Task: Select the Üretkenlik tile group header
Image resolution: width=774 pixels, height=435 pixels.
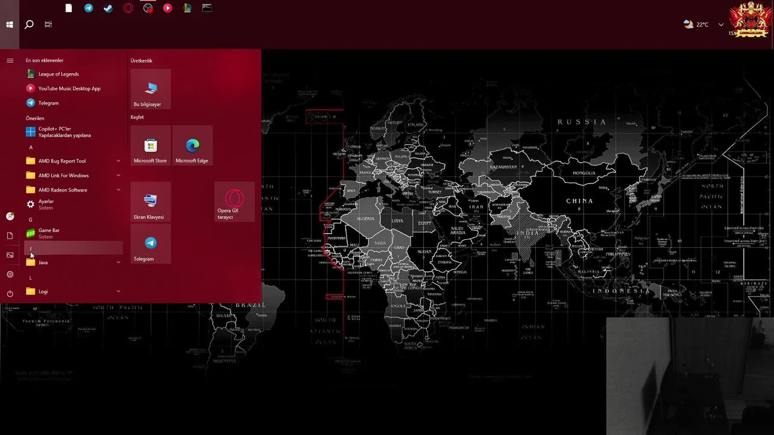Action: 141,60
